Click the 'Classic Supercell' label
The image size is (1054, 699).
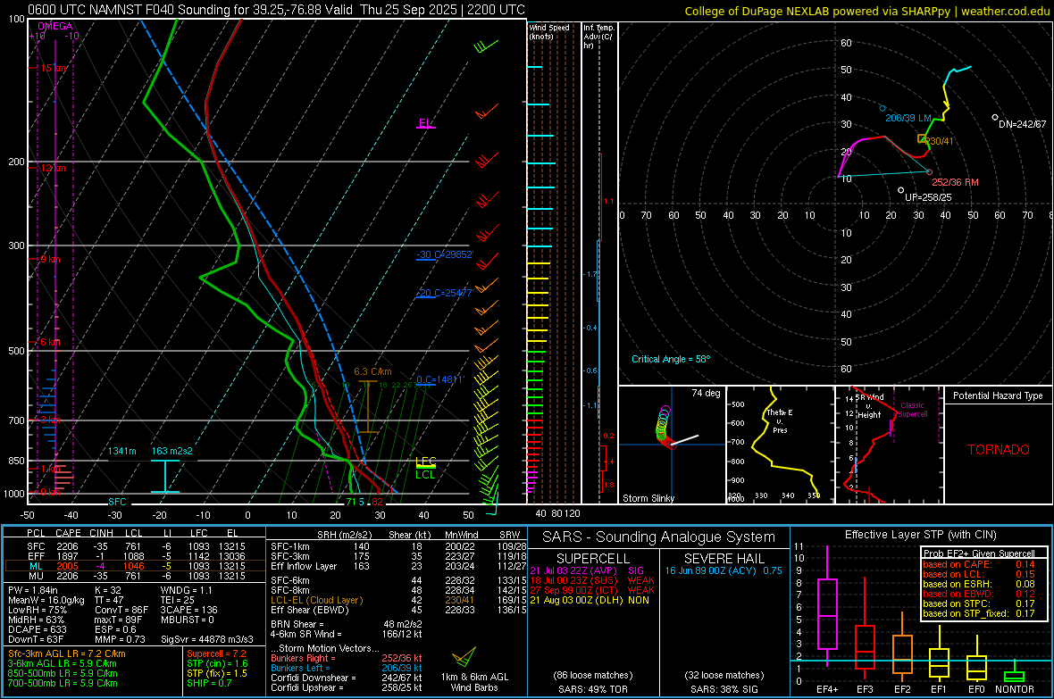point(912,410)
